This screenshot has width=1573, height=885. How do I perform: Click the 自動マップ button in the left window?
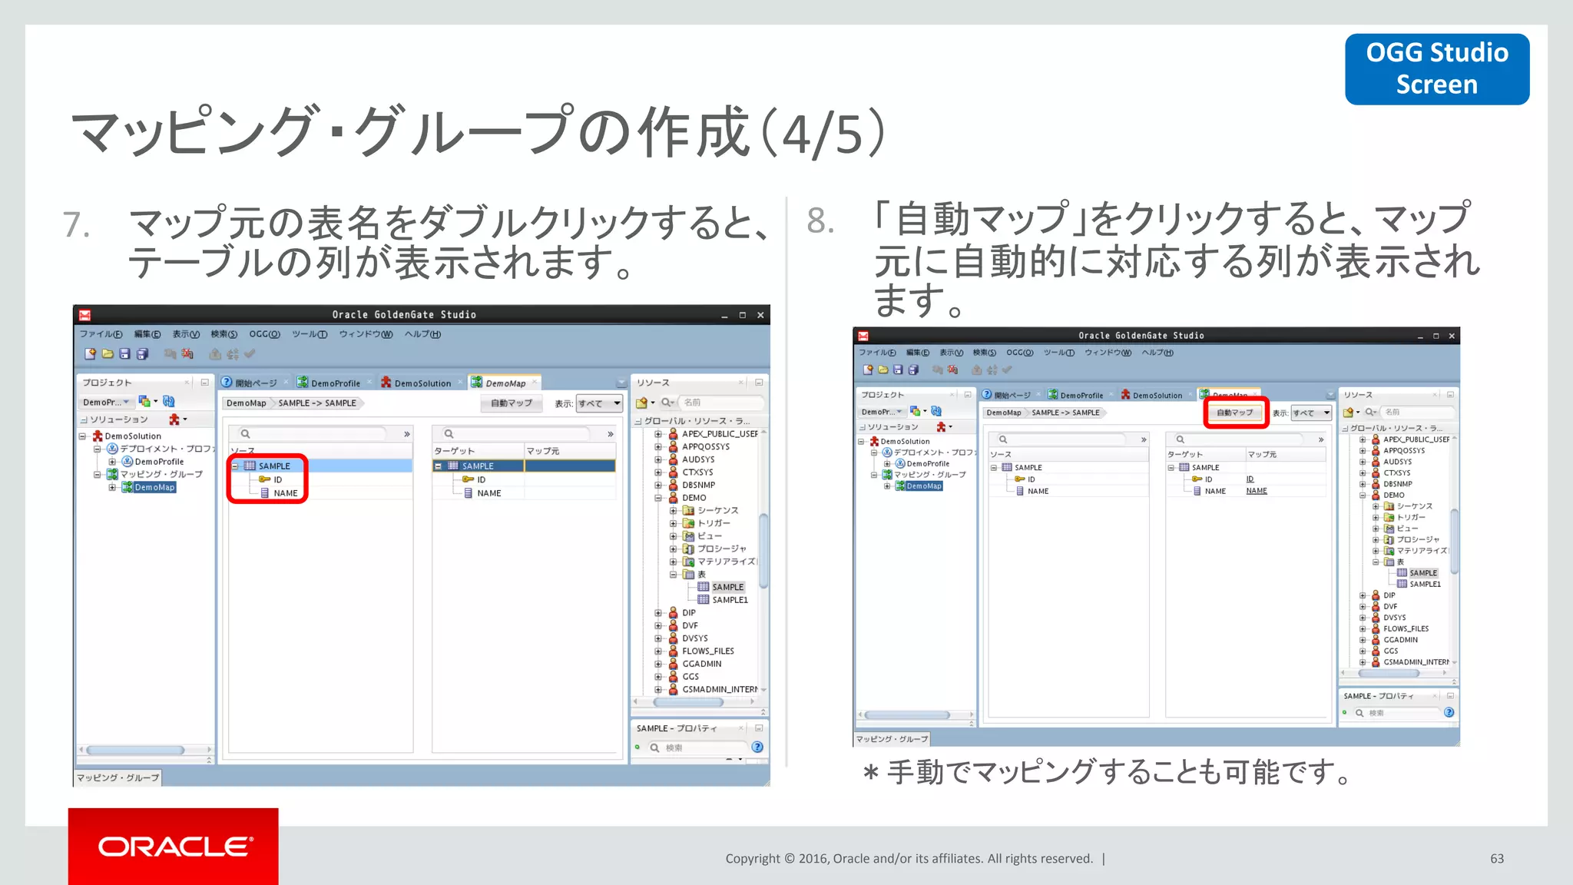pyautogui.click(x=512, y=403)
